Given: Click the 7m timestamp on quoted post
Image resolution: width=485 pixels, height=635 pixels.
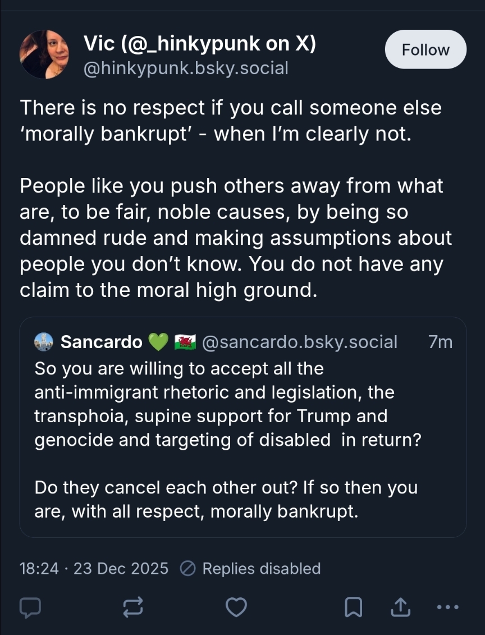Looking at the screenshot, I should click(440, 341).
